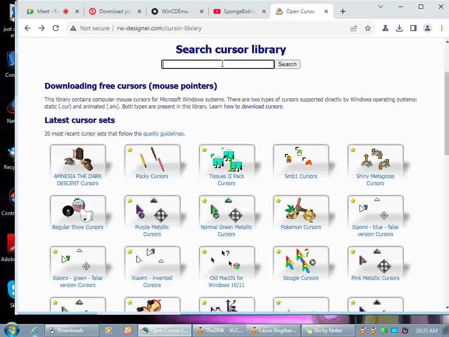Open the Chrome Labs flask icon
Screen dimensions: 449x337
(x=385, y=28)
